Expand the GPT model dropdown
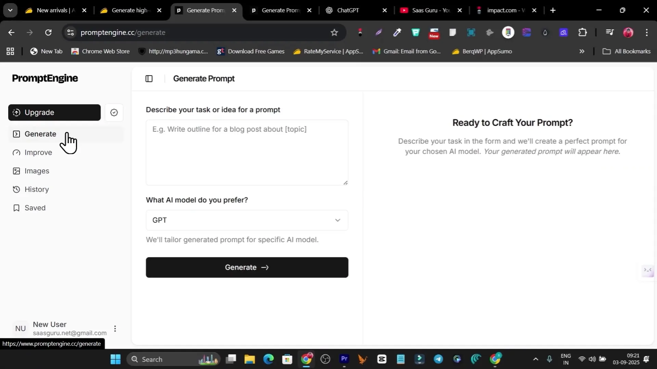This screenshot has width=657, height=369. [247, 220]
